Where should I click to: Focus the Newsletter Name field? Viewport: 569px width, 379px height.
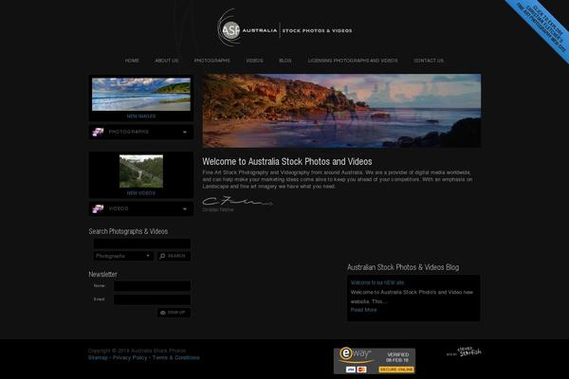tap(152, 286)
